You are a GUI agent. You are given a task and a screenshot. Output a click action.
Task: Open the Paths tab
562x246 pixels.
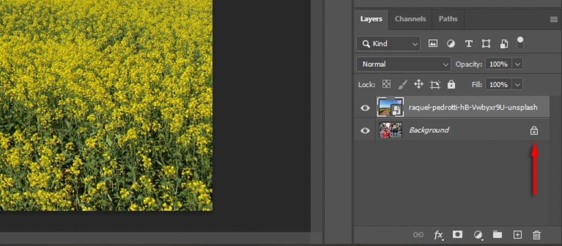448,19
